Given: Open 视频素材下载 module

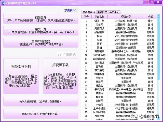Looking at the screenshot, I should coord(21,76).
